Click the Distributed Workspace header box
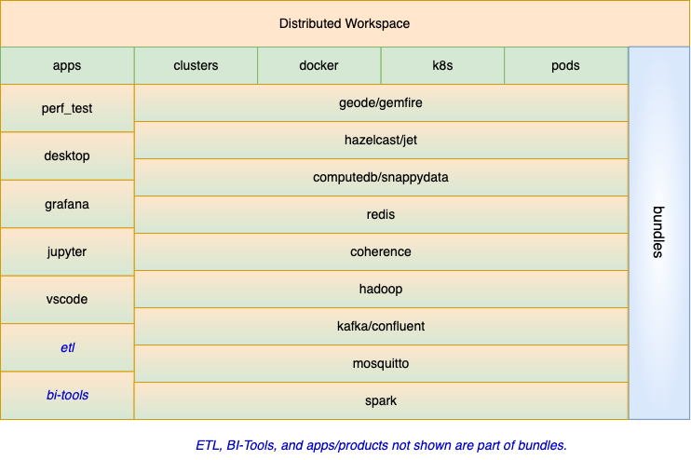The height and width of the screenshot is (460, 691). point(345,23)
